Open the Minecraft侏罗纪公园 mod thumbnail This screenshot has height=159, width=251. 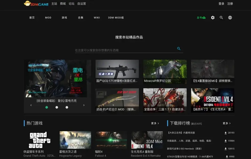click(x=165, y=72)
